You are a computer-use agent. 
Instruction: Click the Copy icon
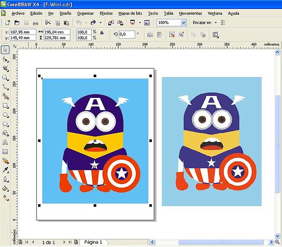[x=57, y=23]
